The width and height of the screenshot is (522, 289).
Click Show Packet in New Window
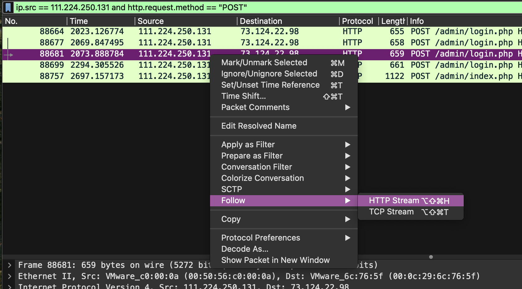pos(275,260)
